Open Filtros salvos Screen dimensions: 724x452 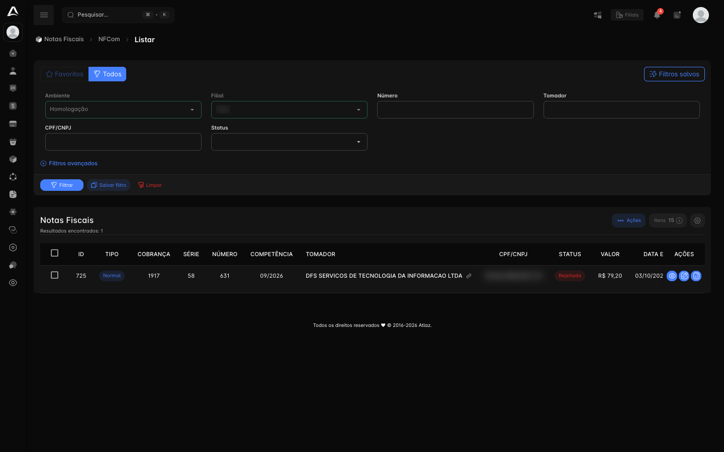click(x=674, y=74)
